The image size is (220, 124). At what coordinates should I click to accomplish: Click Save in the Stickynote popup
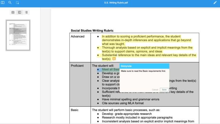tap(164, 90)
